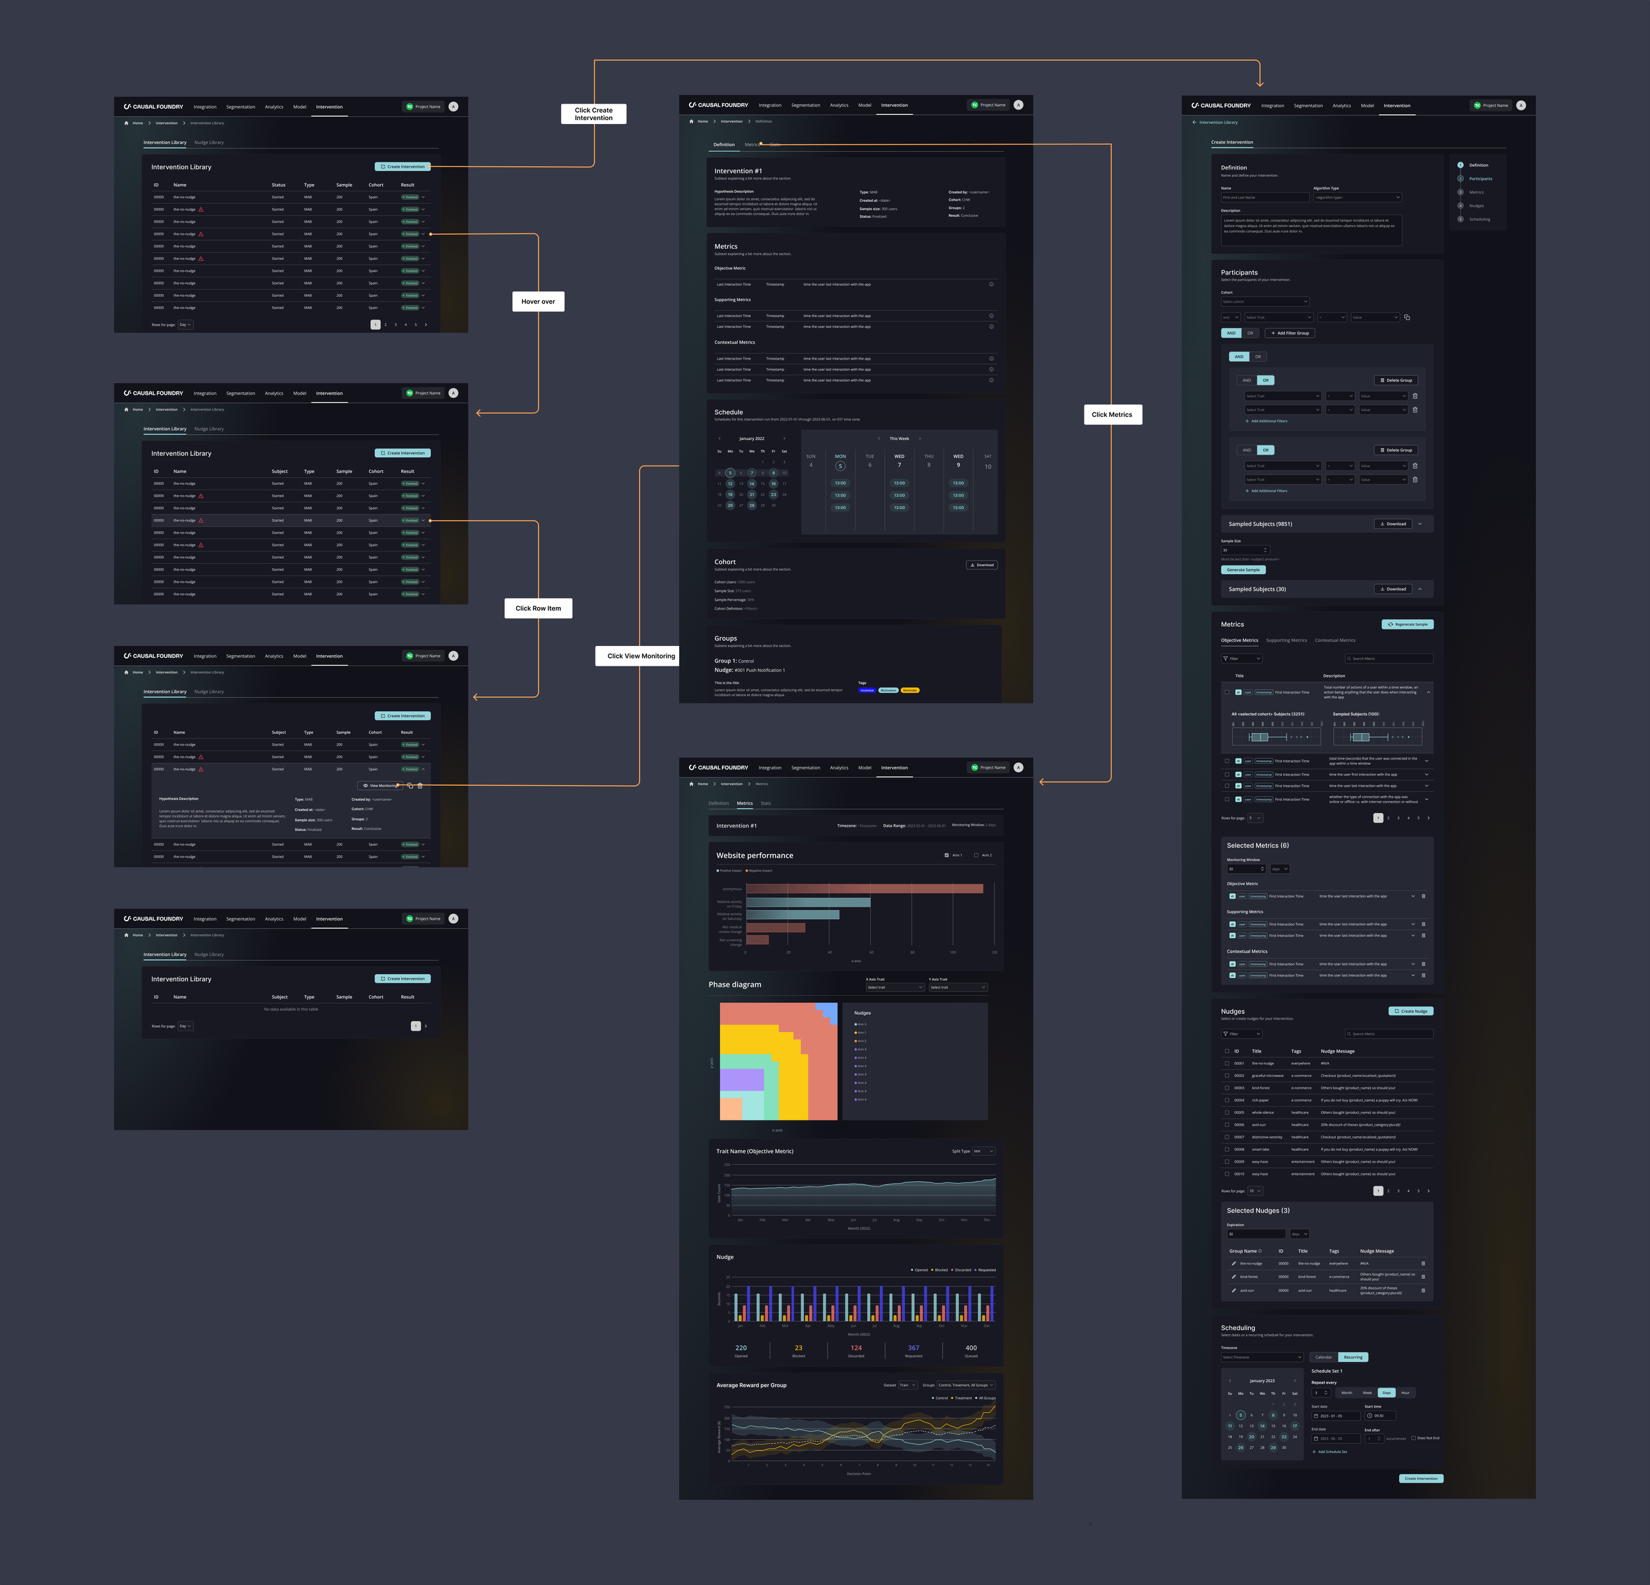Click the duplicate filter icon beside the Value dropdown

tap(1406, 317)
